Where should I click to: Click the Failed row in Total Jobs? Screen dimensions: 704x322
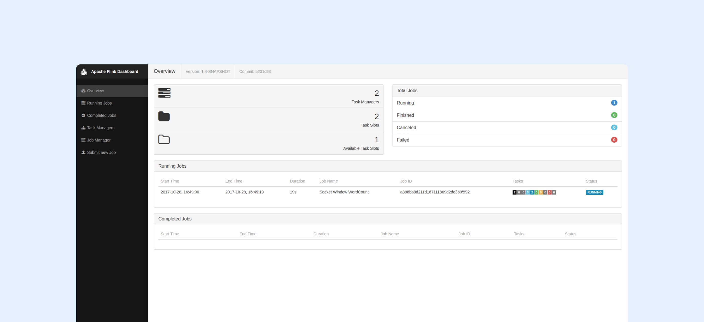(x=507, y=140)
